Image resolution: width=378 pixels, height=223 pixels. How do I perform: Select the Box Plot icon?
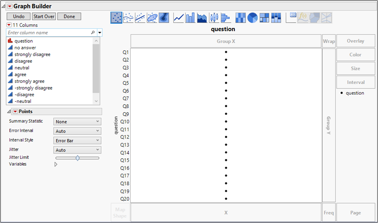(x=214, y=18)
